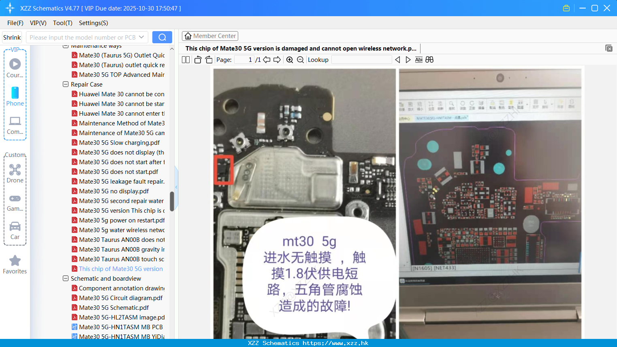Collapse the Maintenance ways folder
This screenshot has height=347, width=617.
tap(66, 46)
